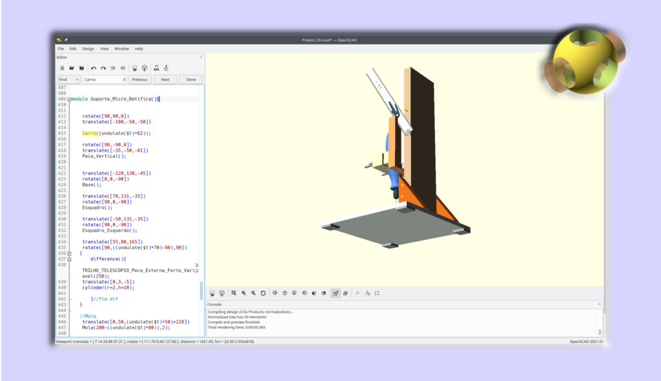Open the Window menu
This screenshot has height=381, width=661.
pos(122,49)
